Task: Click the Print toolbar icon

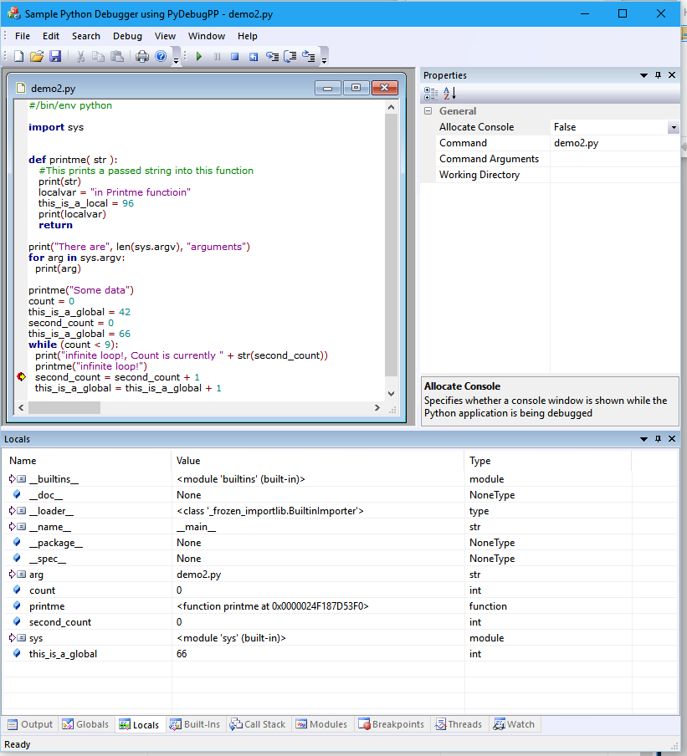Action: (x=142, y=57)
